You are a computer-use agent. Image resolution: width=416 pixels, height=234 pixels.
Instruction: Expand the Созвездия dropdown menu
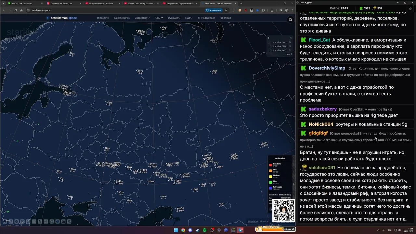click(142, 18)
